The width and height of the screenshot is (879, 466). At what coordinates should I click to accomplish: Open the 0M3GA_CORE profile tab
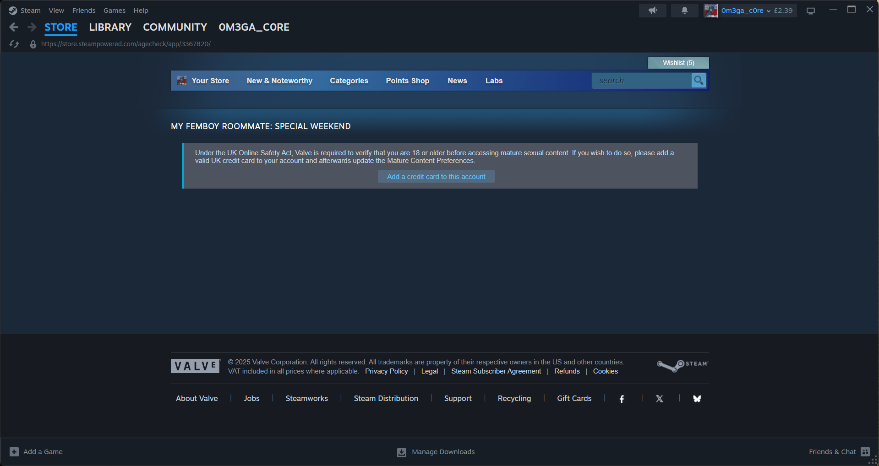click(x=254, y=27)
